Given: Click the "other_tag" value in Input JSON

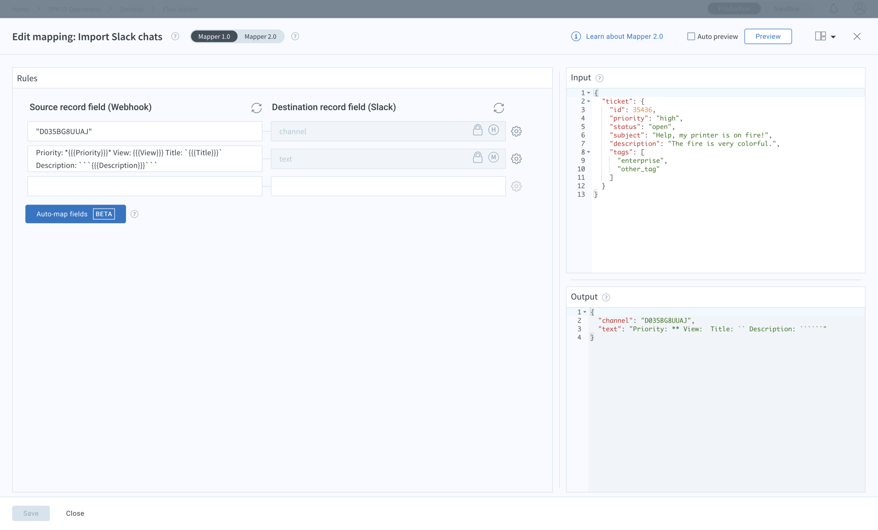Looking at the screenshot, I should click(x=638, y=169).
